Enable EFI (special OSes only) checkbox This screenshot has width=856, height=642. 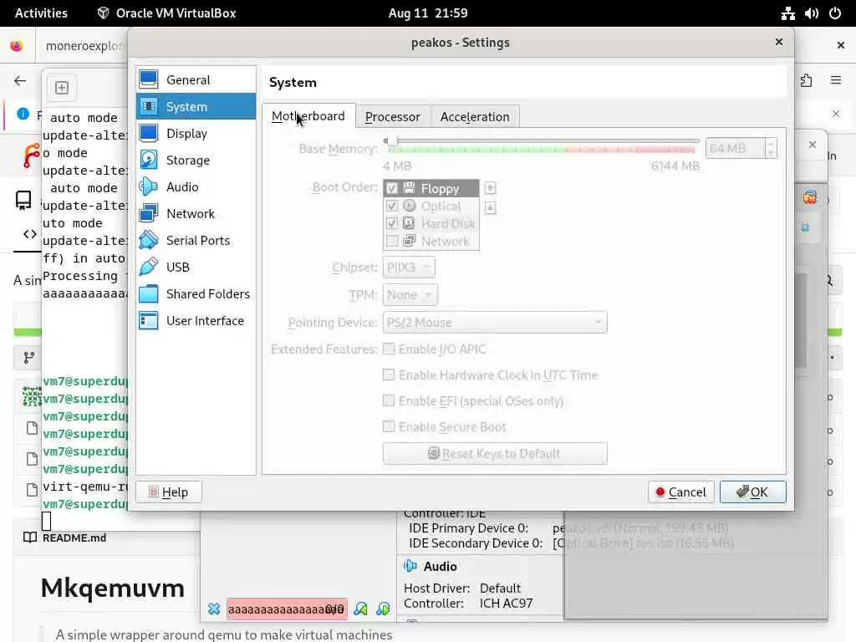[x=389, y=400]
